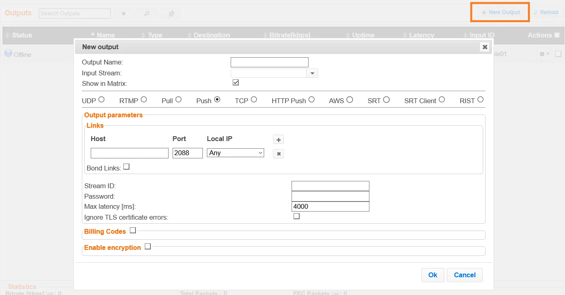Expand the Local IP dropdown

tap(236, 153)
